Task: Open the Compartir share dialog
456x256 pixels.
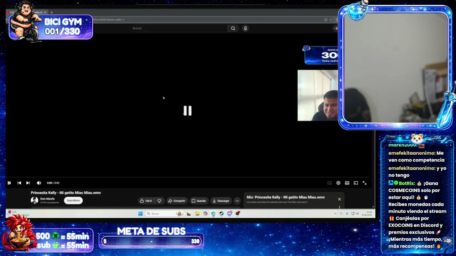Action: (177, 201)
